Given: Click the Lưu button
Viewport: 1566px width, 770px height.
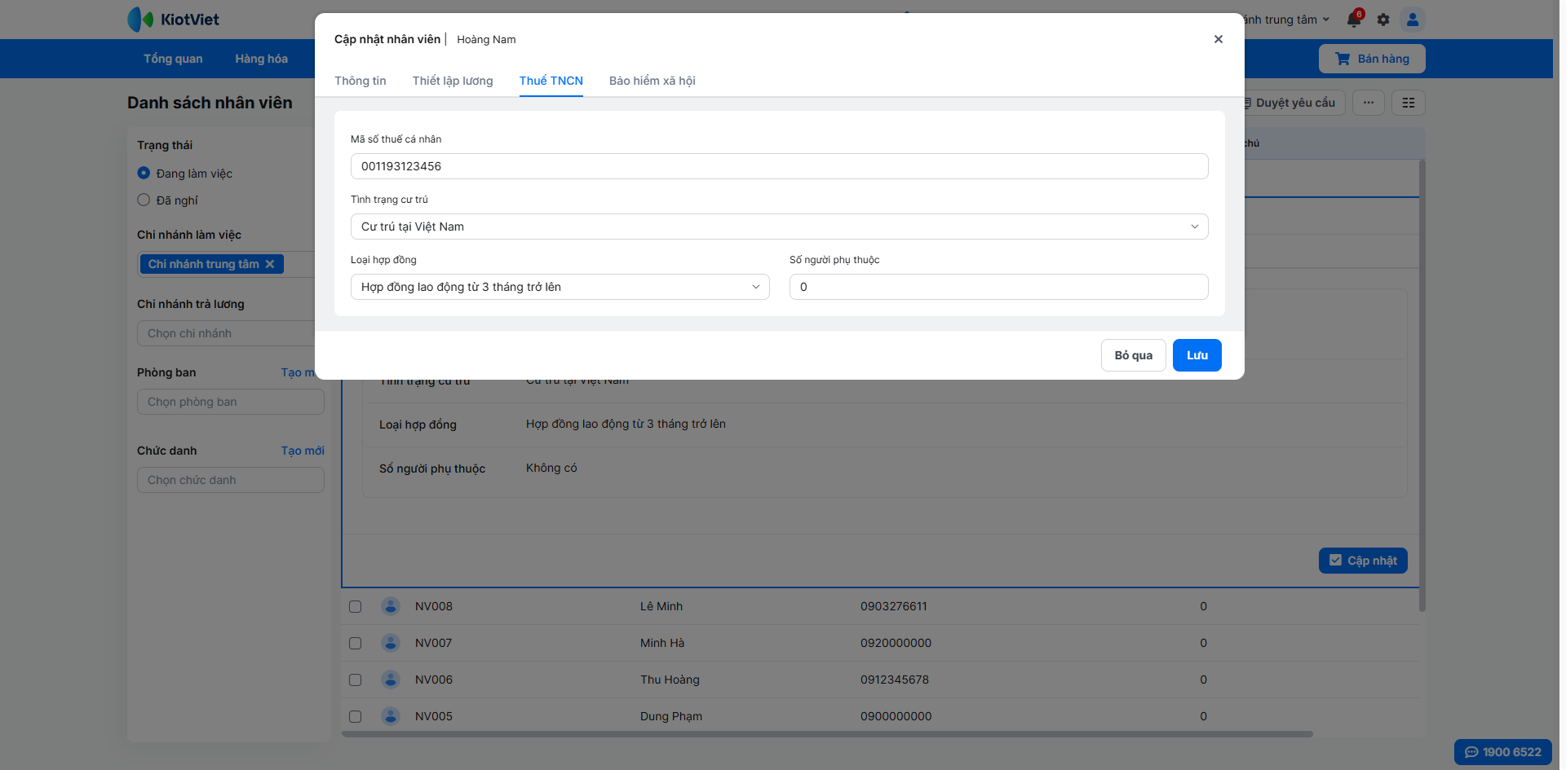Looking at the screenshot, I should pos(1197,355).
